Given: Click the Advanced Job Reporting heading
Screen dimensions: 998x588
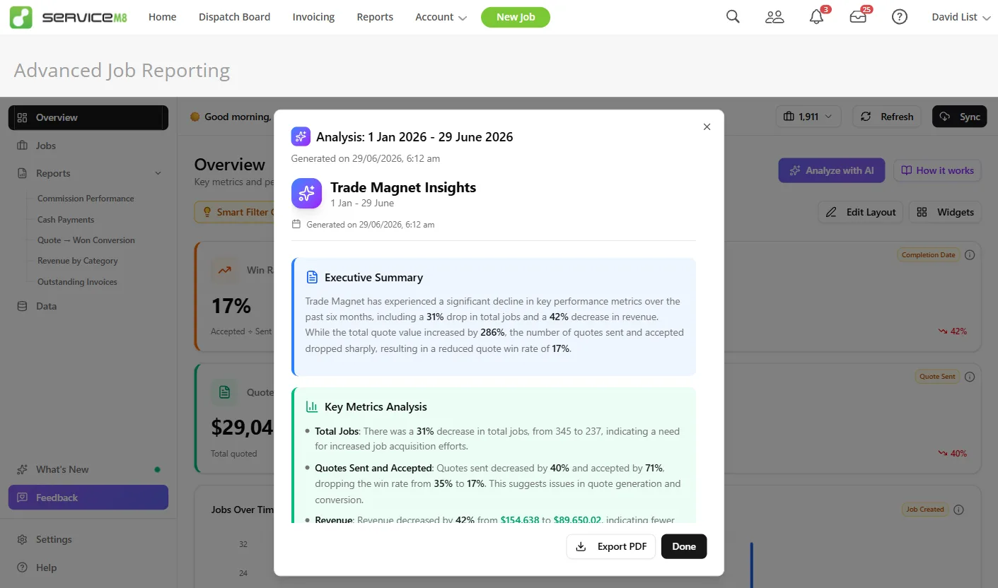Looking at the screenshot, I should coord(122,71).
